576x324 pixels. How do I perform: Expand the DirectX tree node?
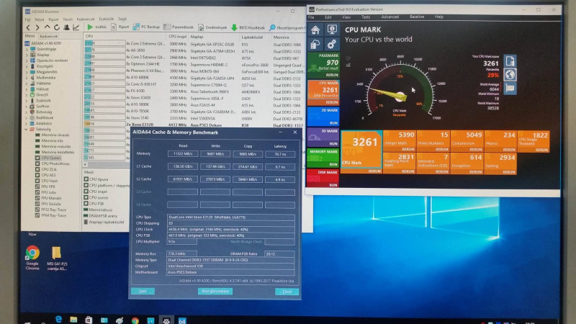point(27,95)
